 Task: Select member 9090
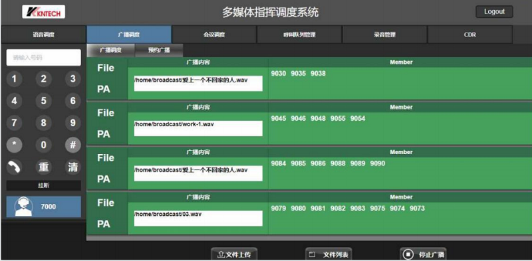pos(377,163)
